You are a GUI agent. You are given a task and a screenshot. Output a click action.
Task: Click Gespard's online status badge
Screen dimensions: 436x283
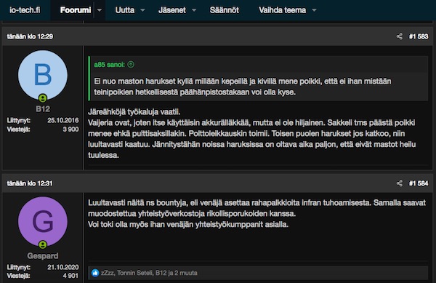[43, 244]
